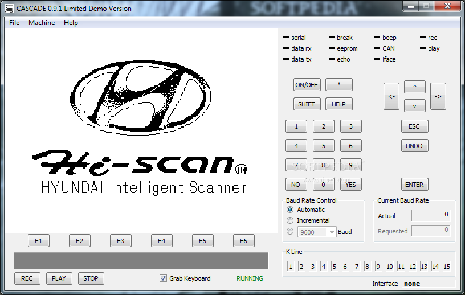Click the left arrow <- button
The image size is (465, 295).
(391, 96)
